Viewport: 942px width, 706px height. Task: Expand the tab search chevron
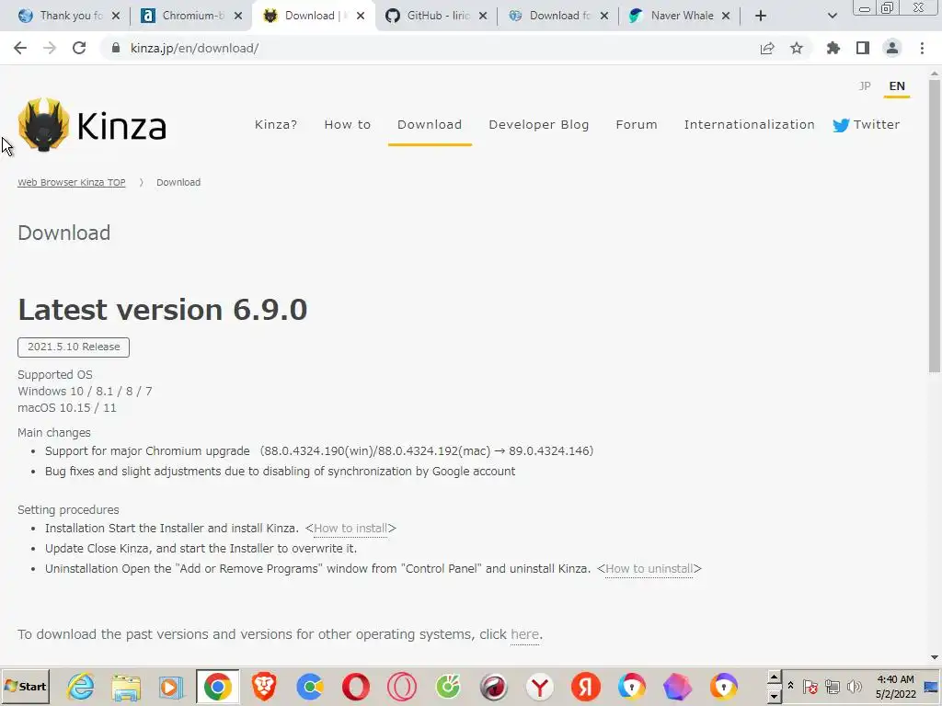tap(832, 16)
